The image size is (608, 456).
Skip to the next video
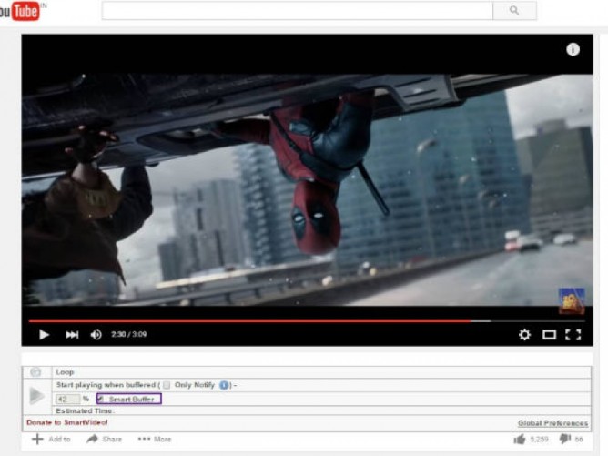point(71,335)
